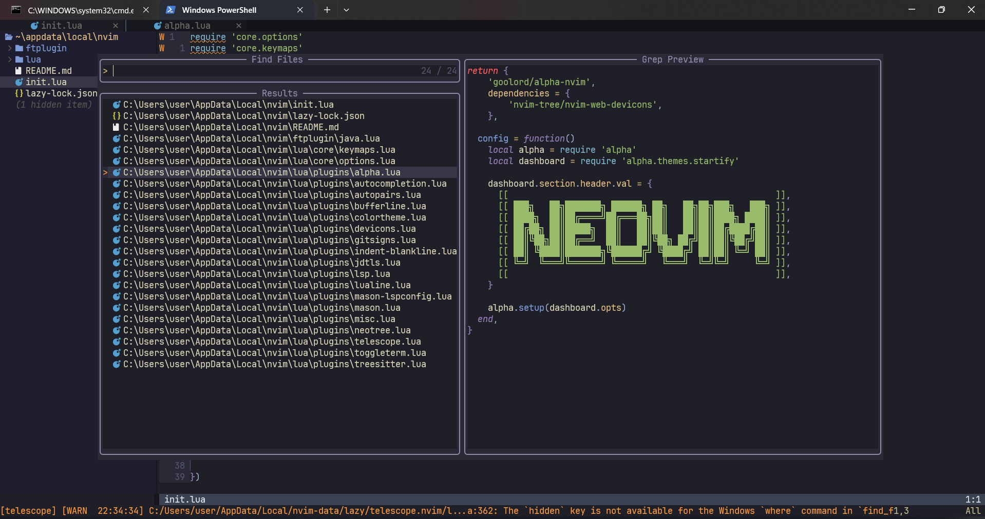Click the require 'core.options' line in the editor
Image resolution: width=985 pixels, height=519 pixels.
tap(247, 37)
